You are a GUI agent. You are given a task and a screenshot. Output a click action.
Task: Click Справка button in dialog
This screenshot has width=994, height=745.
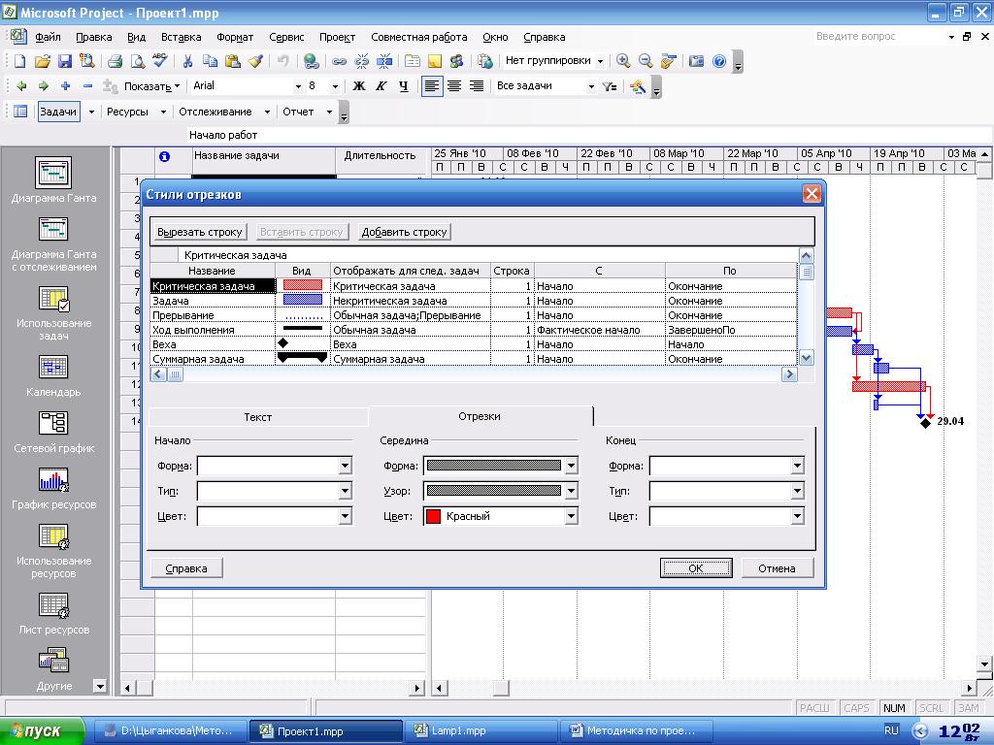[186, 568]
